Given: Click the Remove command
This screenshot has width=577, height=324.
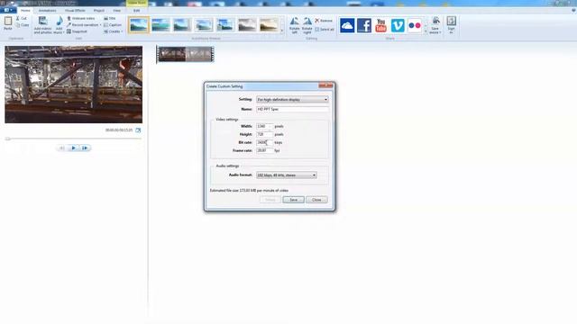Looking at the screenshot, I should (324, 21).
